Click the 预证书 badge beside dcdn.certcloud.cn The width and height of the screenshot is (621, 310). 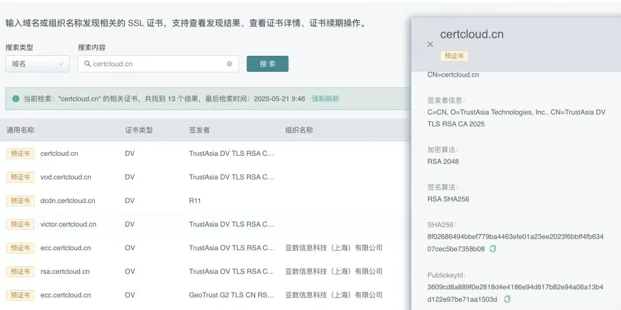point(20,201)
